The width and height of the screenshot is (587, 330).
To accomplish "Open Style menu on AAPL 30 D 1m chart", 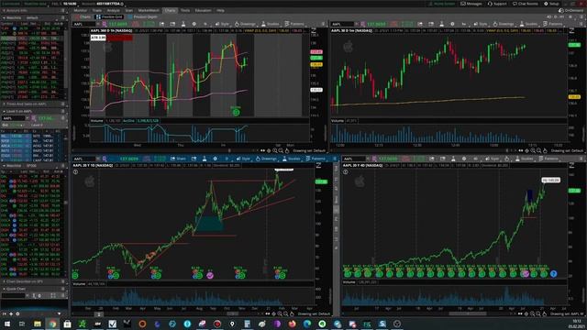I will point(481,24).
